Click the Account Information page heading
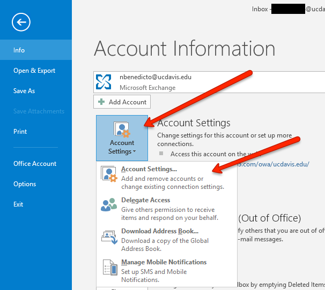 coord(184,49)
